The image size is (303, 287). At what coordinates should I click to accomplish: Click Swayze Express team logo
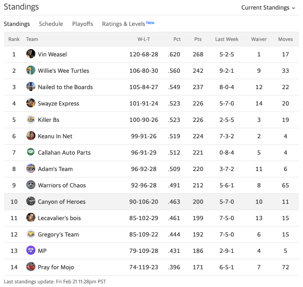pyautogui.click(x=31, y=103)
